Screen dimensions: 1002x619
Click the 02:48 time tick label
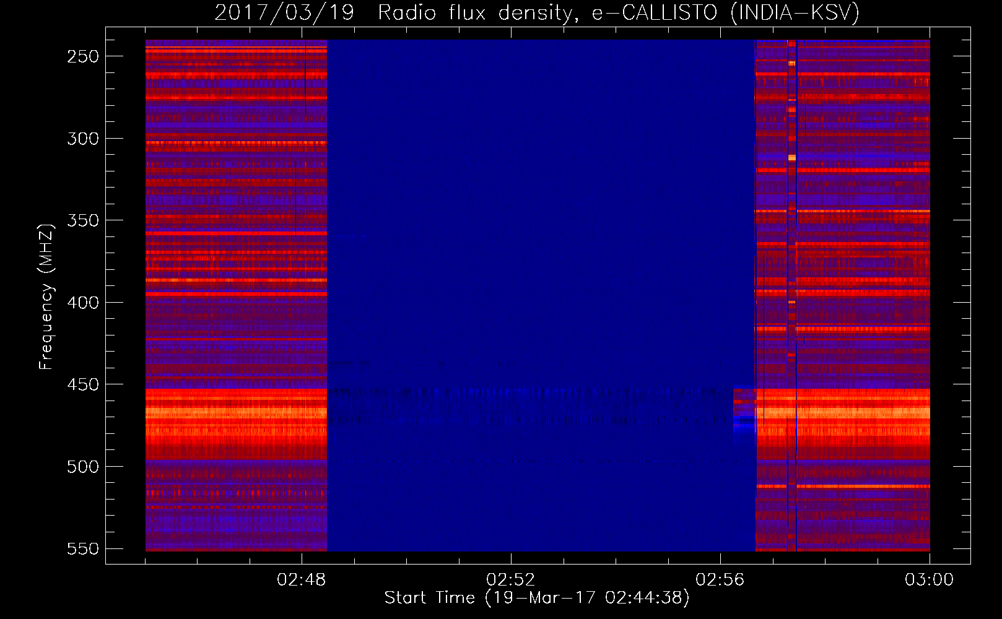point(302,580)
